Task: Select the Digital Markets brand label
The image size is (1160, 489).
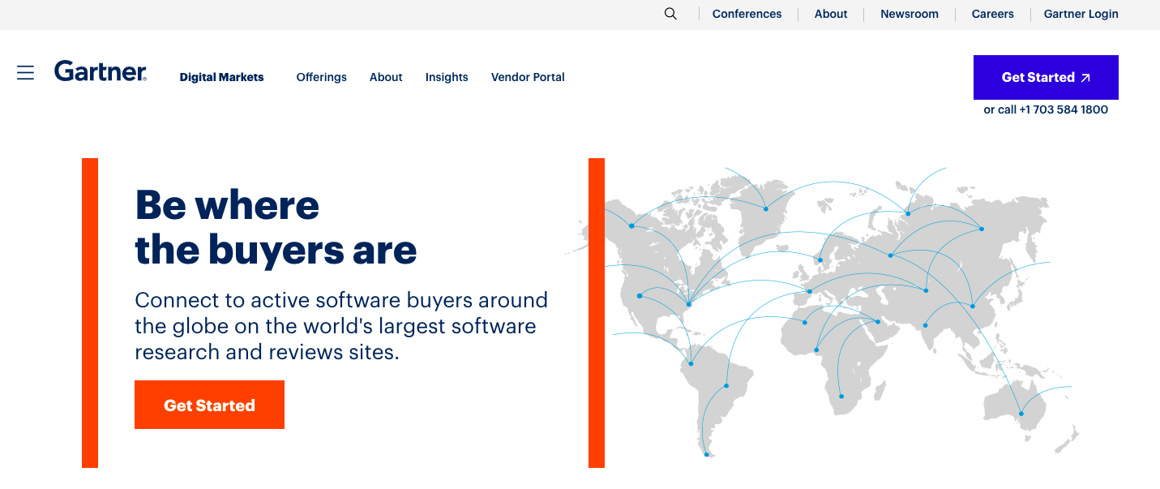Action: 221,77
